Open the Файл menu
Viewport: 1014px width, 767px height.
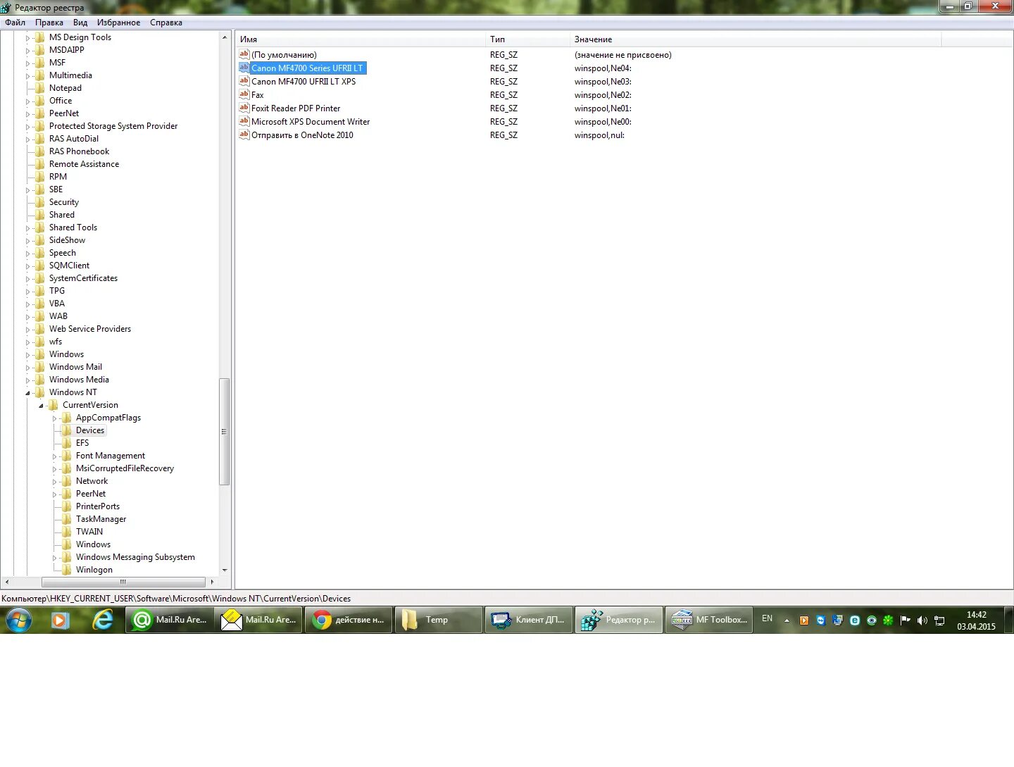[x=15, y=23]
